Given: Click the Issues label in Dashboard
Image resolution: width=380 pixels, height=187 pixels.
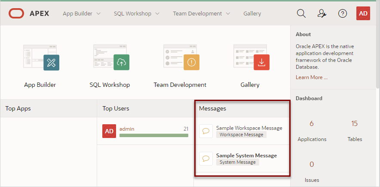Looking at the screenshot, I should click(x=312, y=180).
